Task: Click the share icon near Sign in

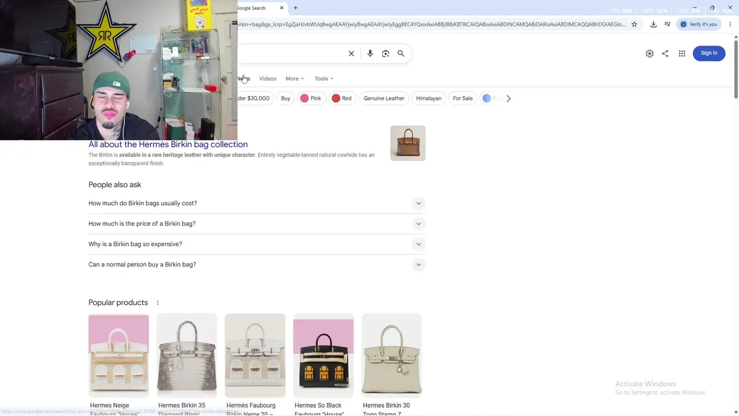Action: tap(665, 53)
